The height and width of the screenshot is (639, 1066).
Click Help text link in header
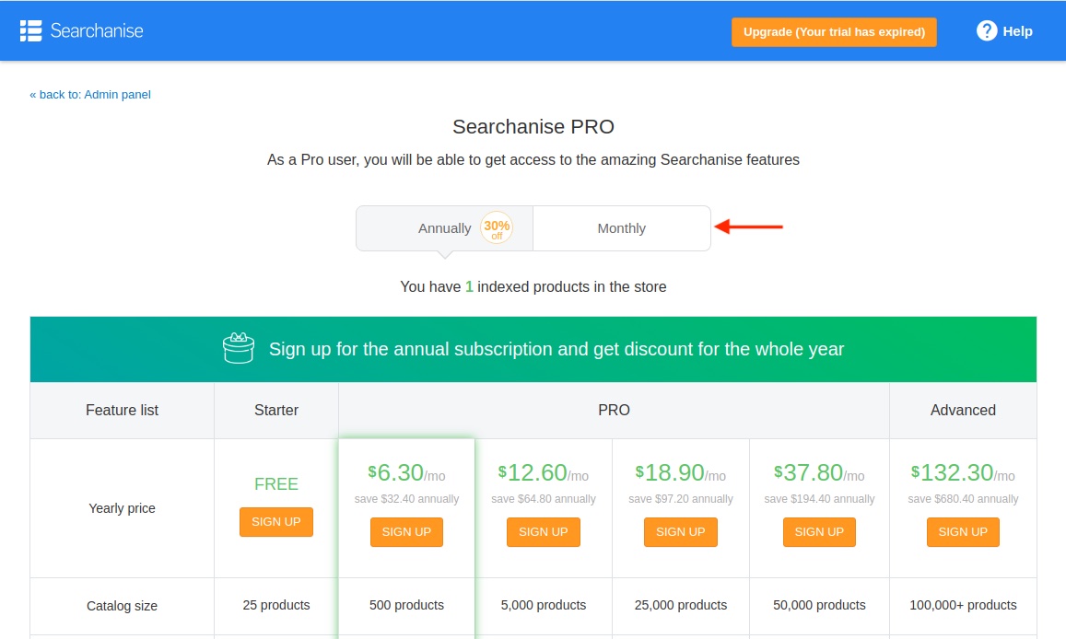click(x=1017, y=31)
